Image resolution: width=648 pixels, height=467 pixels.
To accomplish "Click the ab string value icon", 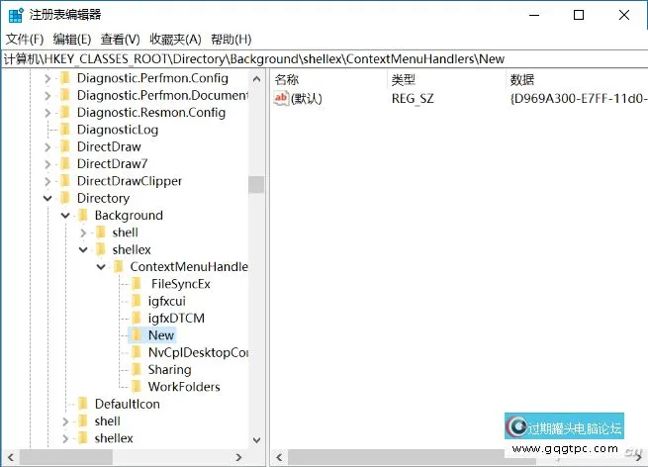I will tap(281, 98).
